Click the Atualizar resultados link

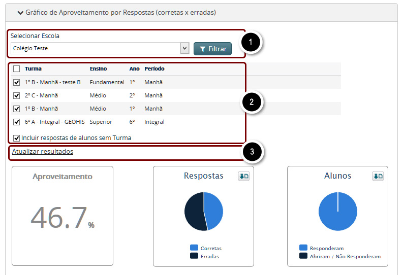(x=43, y=151)
